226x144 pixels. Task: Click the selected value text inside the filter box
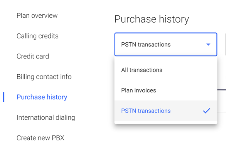point(146,45)
